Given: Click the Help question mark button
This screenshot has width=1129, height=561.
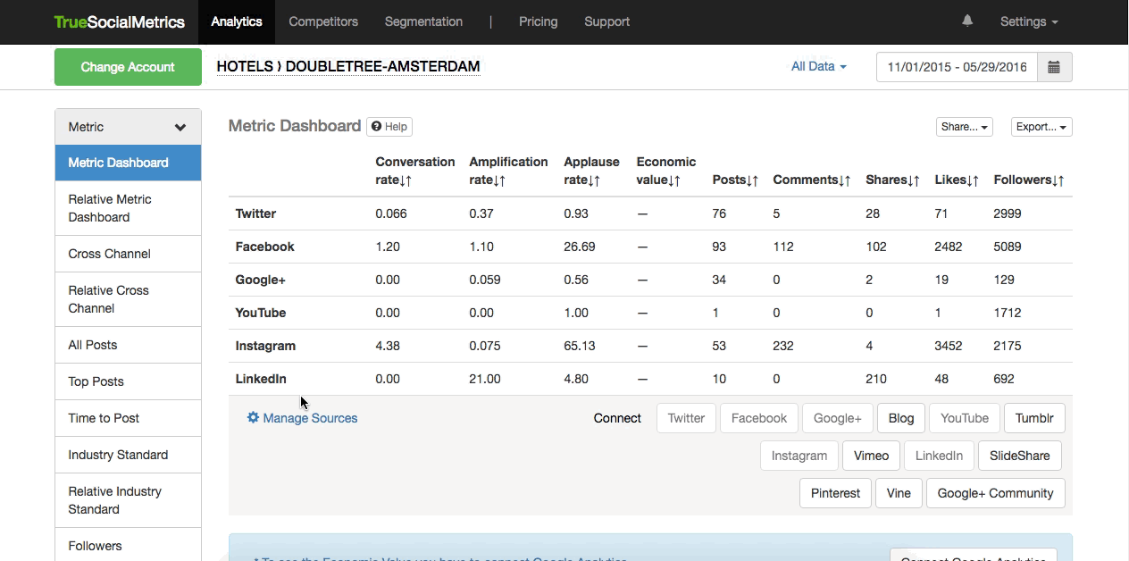Looking at the screenshot, I should click(x=389, y=127).
